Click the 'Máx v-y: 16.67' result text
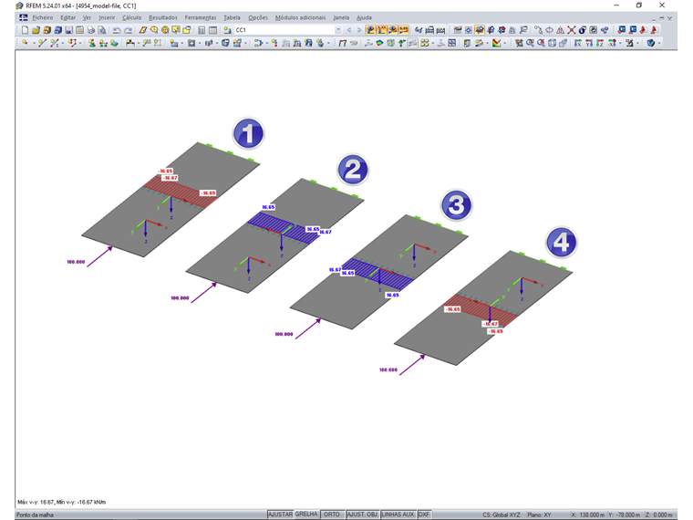Image resolution: width=693 pixels, height=520 pixels. click(36, 502)
